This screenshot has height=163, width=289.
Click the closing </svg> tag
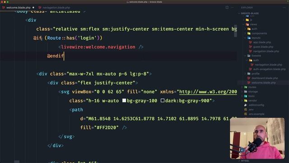tap(66, 137)
